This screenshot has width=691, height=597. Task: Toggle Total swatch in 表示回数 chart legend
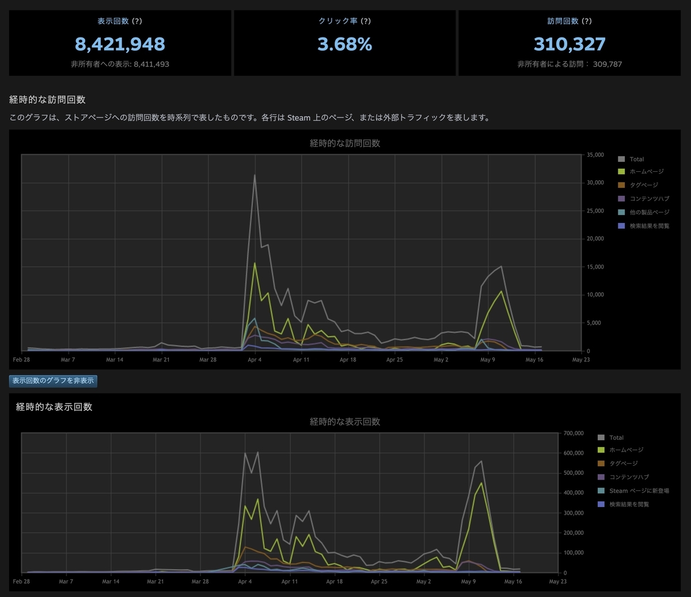tap(601, 437)
